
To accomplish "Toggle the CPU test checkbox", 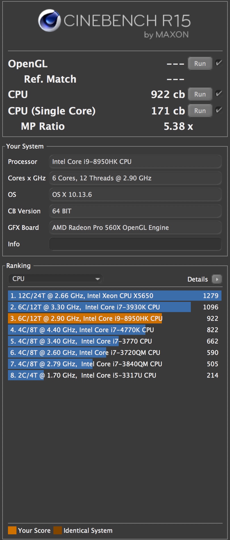I will point(219,94).
